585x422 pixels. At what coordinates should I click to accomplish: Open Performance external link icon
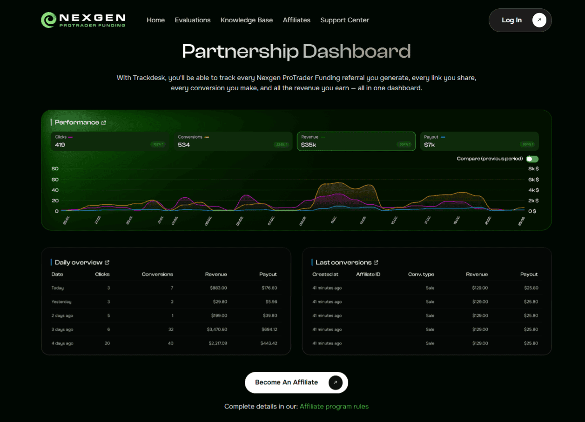104,123
